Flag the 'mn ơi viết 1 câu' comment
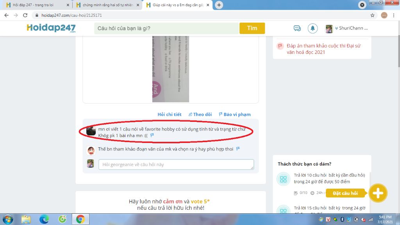The width and height of the screenshot is (400, 225). pyautogui.click(x=152, y=135)
